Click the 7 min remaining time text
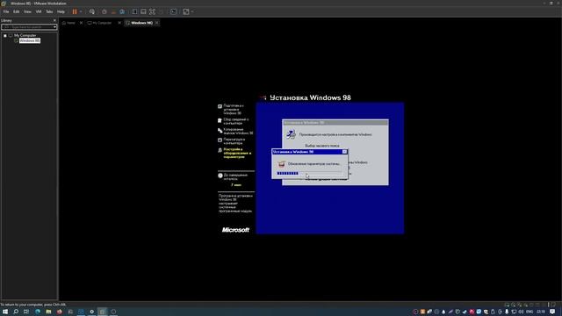 click(x=236, y=185)
